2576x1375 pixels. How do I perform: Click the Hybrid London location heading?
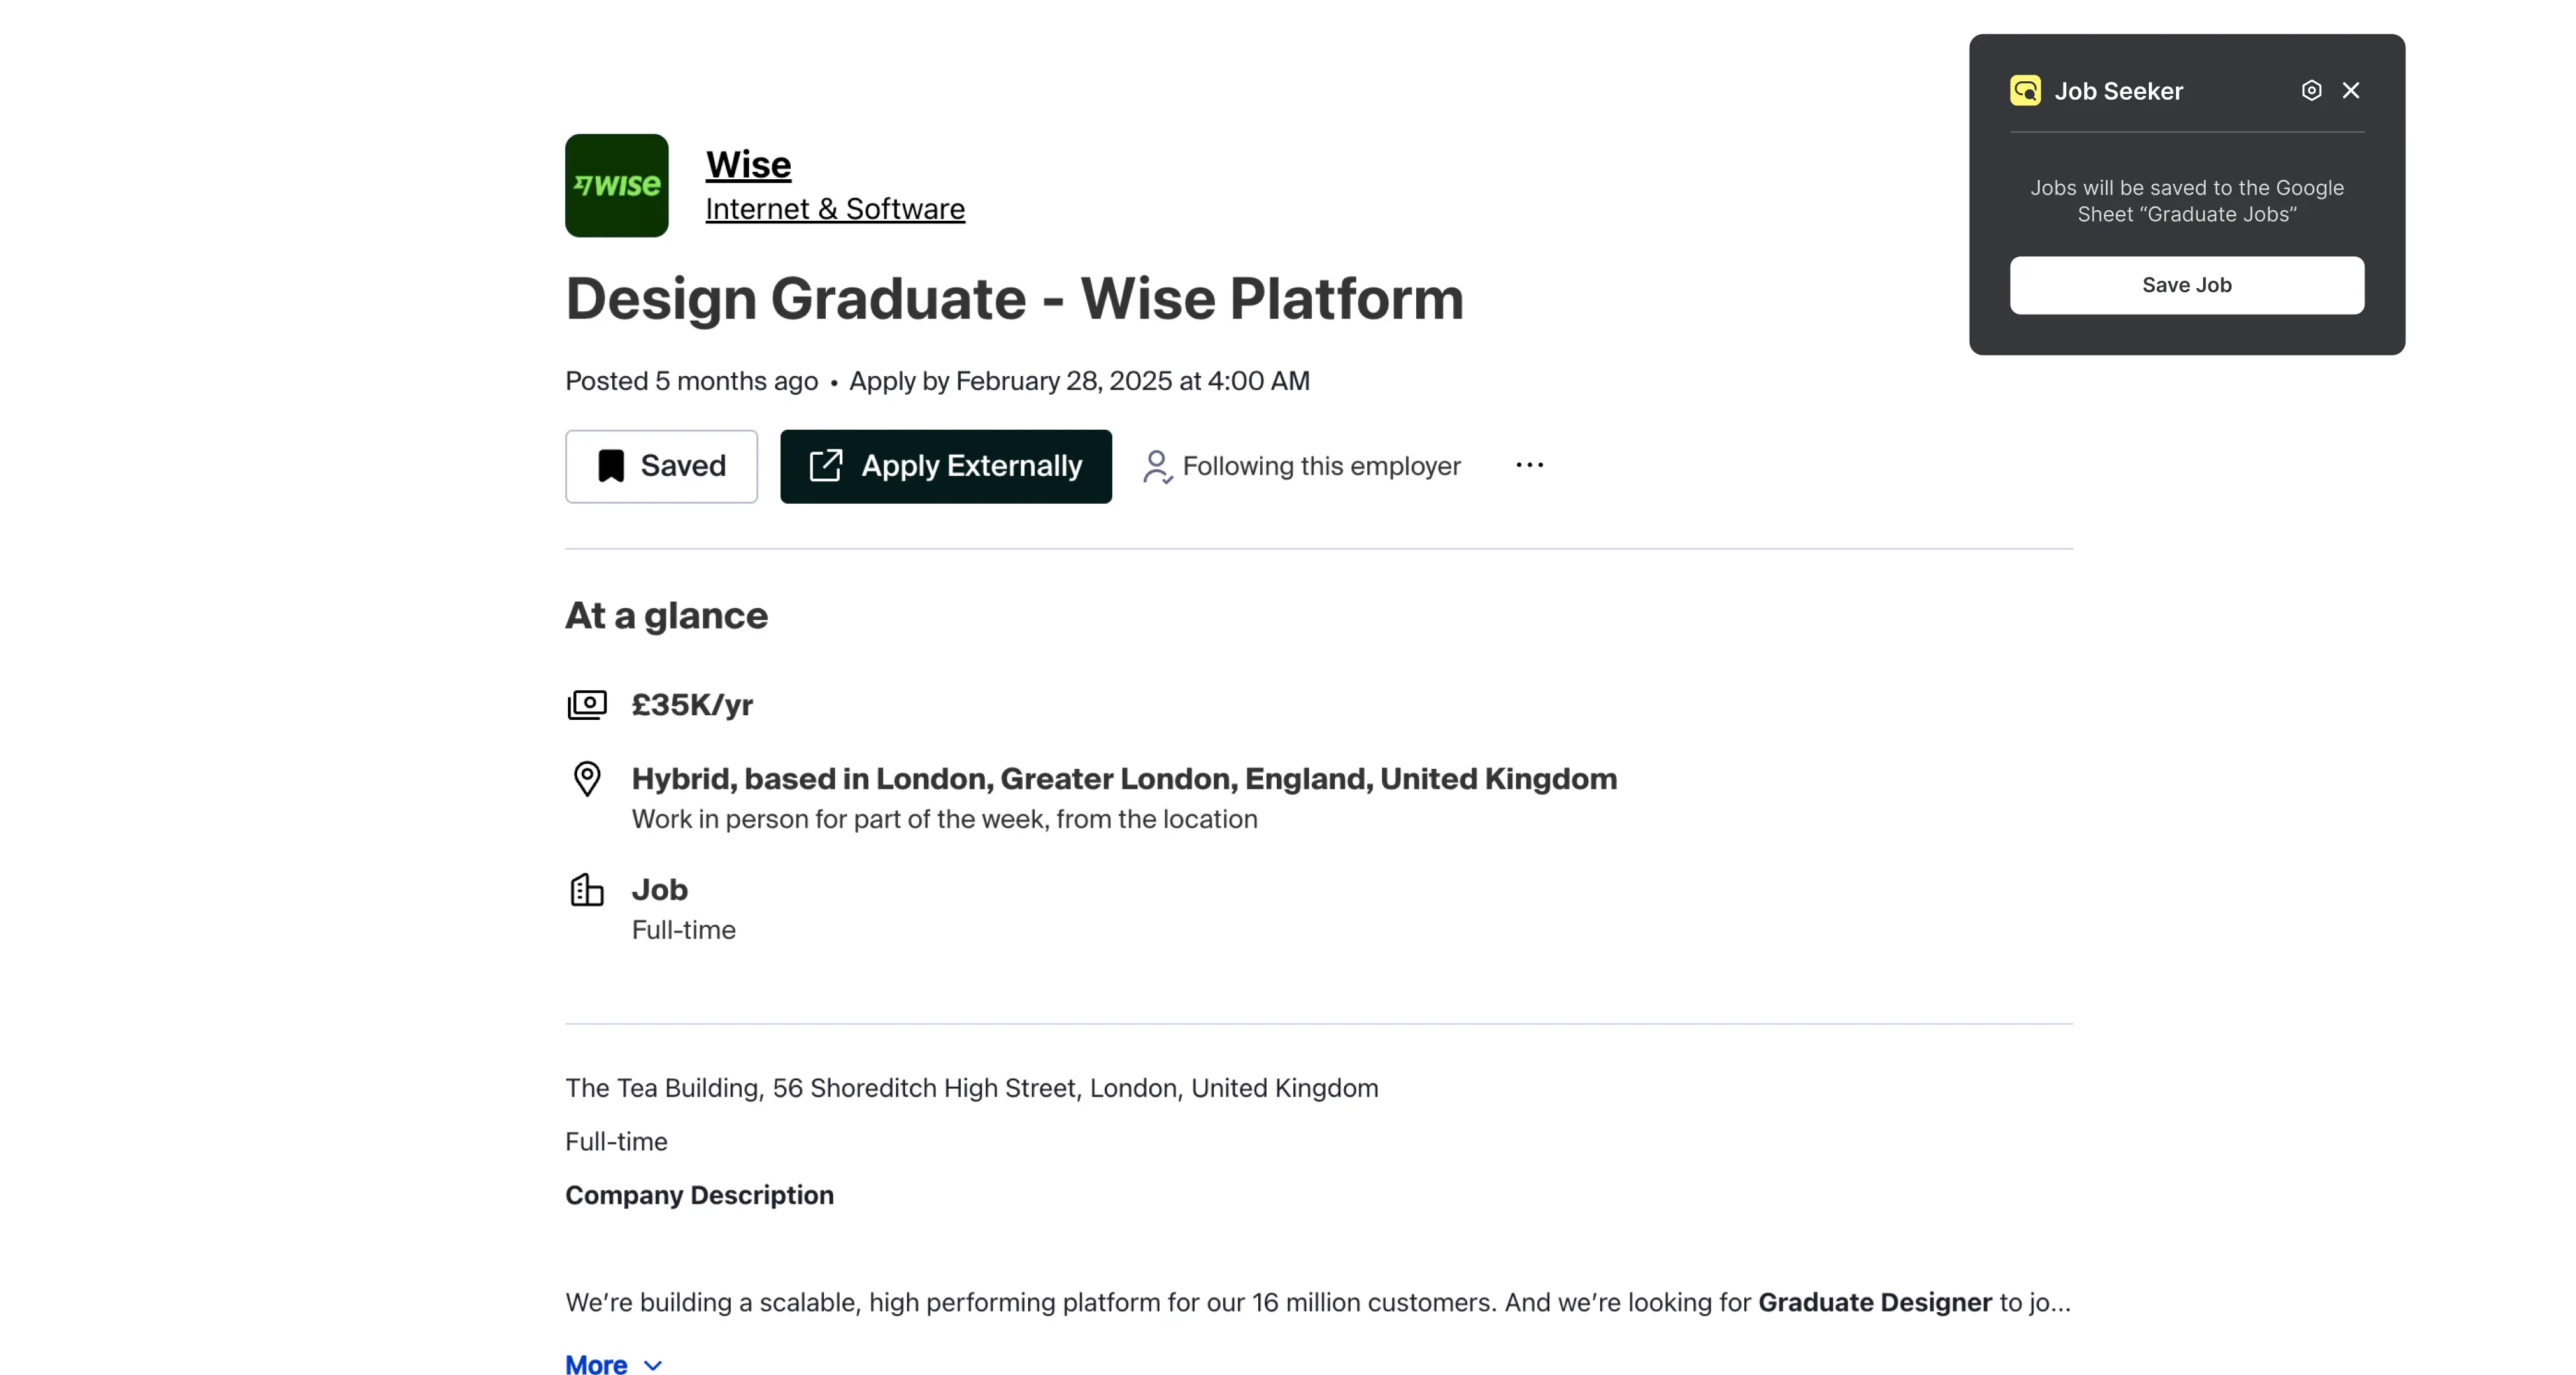pyautogui.click(x=1124, y=779)
